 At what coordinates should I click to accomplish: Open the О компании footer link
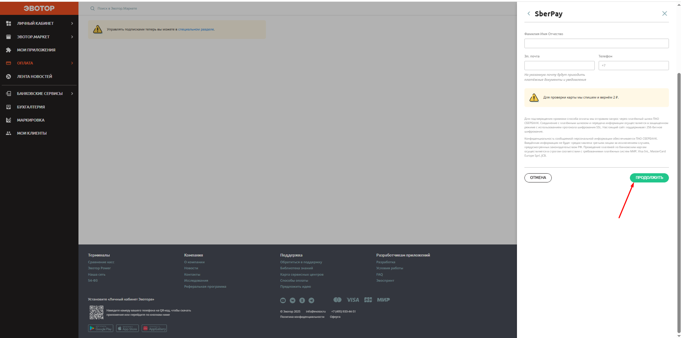click(194, 262)
